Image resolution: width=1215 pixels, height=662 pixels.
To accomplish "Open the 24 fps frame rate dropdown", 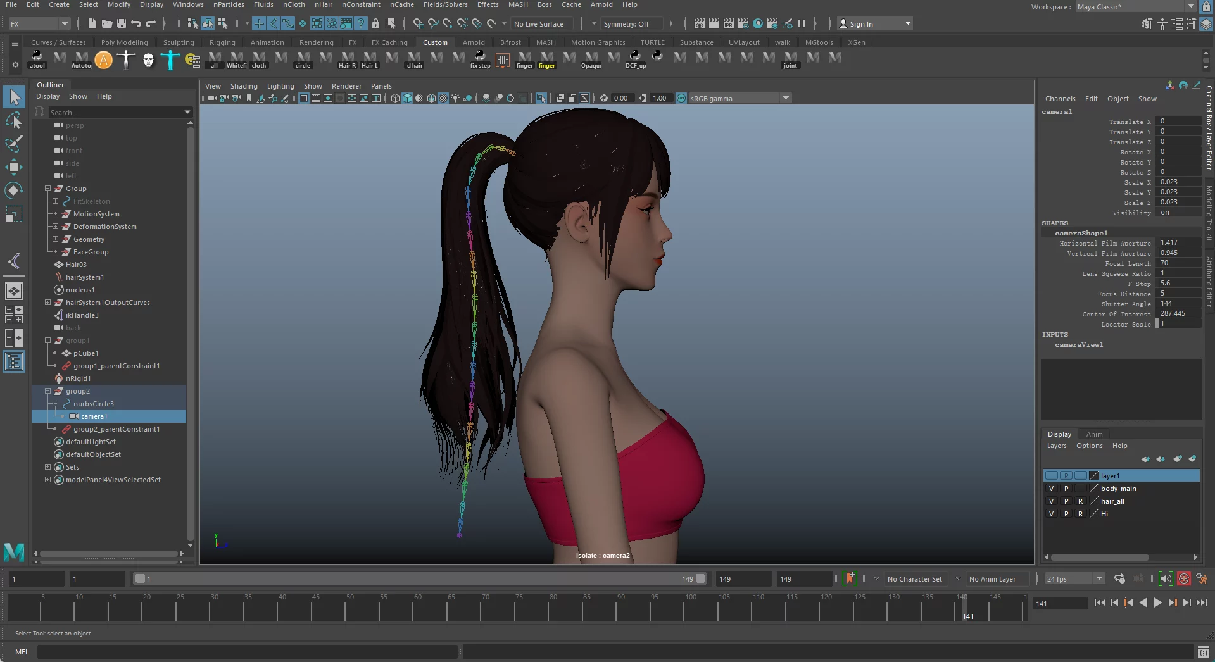I will [1074, 578].
